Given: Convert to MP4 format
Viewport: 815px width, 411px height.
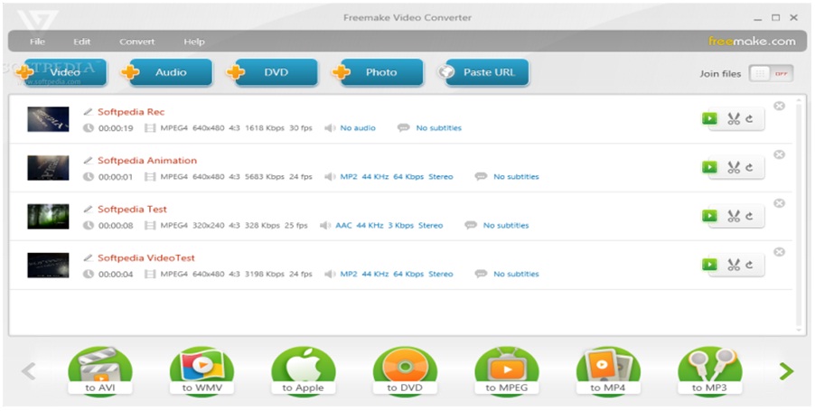Looking at the screenshot, I should (x=608, y=372).
